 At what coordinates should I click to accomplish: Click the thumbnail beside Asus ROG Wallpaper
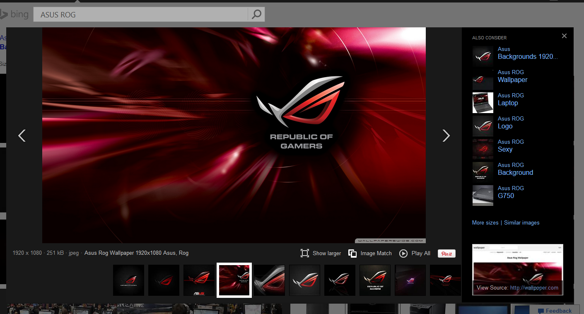pos(483,79)
